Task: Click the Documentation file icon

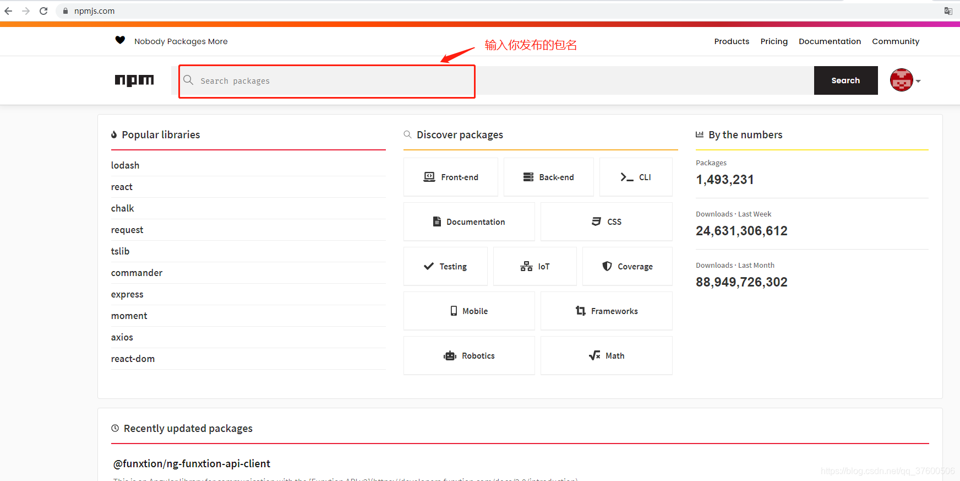Action: pos(437,221)
